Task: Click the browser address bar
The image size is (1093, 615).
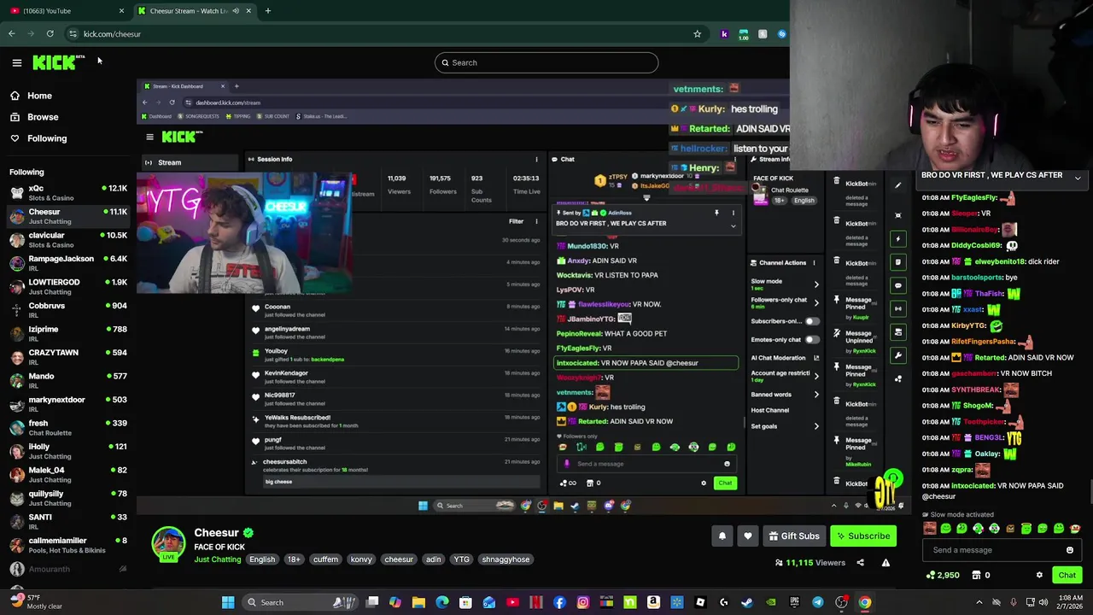Action: 384,34
